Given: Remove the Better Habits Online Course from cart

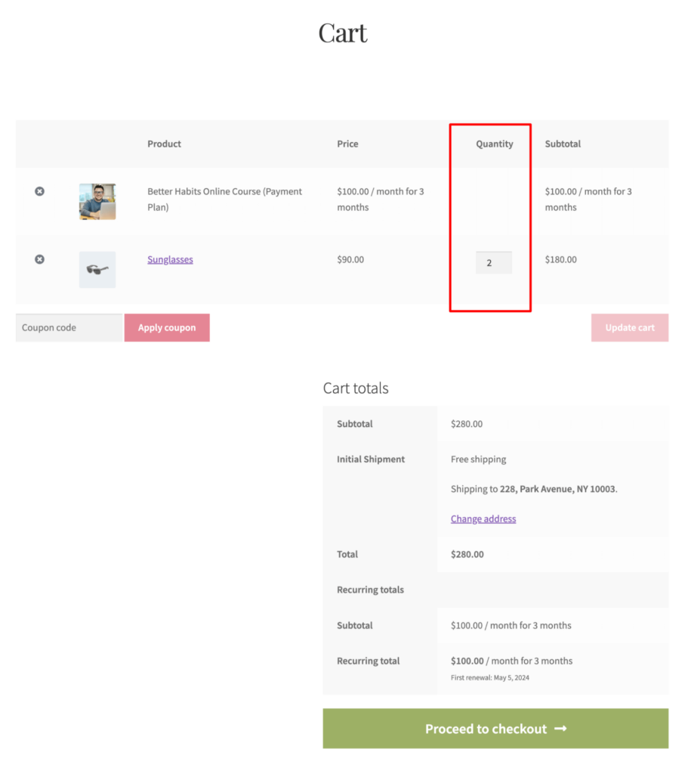Looking at the screenshot, I should (x=39, y=191).
